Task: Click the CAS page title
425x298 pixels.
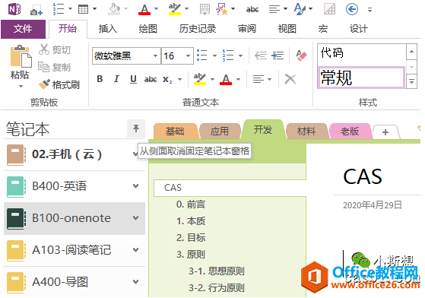Action: (x=363, y=176)
